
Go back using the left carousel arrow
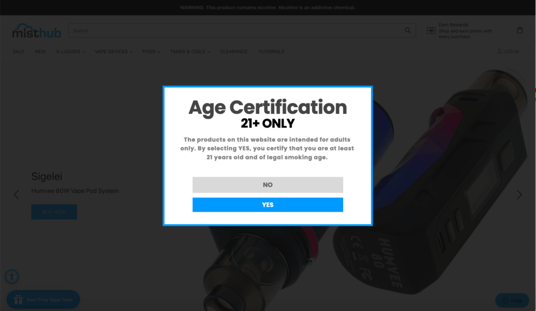16,194
